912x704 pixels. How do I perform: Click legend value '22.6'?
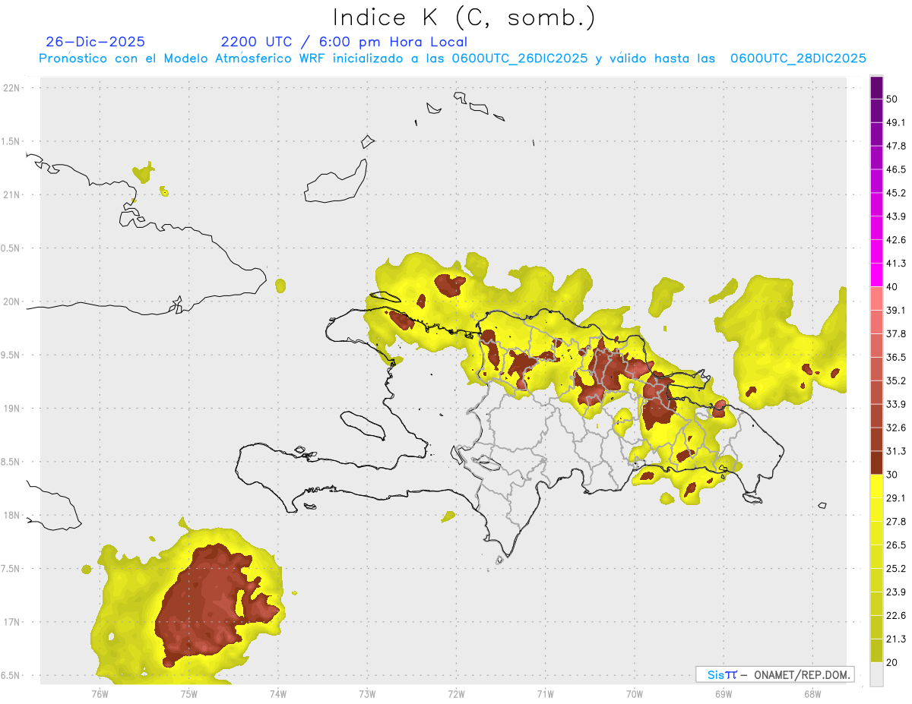pyautogui.click(x=896, y=615)
